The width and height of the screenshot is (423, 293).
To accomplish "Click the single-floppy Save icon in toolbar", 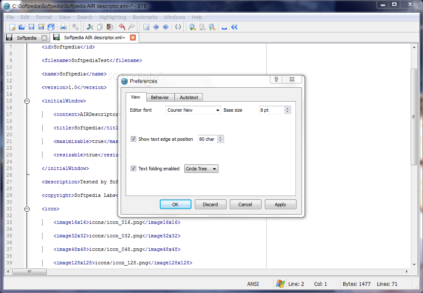I will pyautogui.click(x=32, y=27).
